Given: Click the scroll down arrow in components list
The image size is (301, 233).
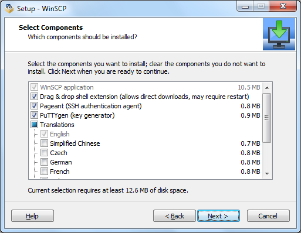Looking at the screenshot, I should pos(267,173).
